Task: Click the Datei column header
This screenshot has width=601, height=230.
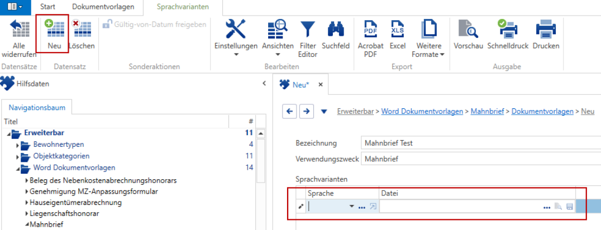Action: 477,194
